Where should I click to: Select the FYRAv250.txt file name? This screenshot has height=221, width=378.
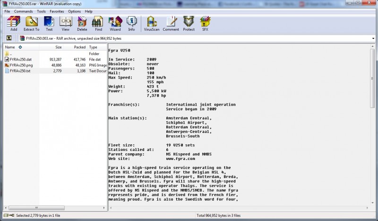tap(20, 71)
